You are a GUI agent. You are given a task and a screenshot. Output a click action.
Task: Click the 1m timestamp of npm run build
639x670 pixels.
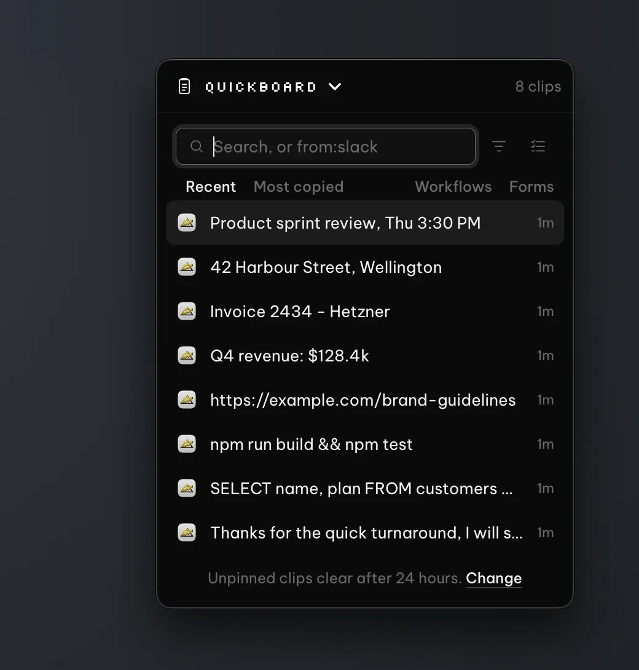pos(546,444)
